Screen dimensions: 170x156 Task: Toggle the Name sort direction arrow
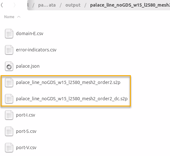[19, 17]
